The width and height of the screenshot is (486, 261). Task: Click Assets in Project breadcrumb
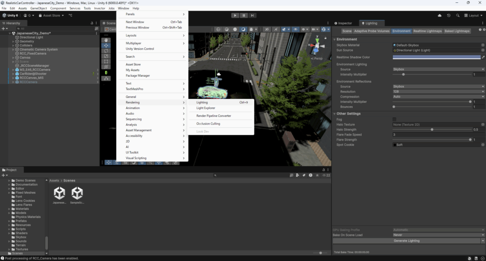click(x=54, y=180)
